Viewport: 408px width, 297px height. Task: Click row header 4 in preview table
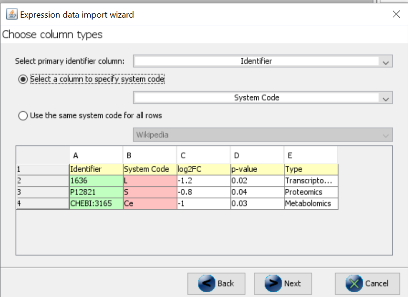click(42, 204)
